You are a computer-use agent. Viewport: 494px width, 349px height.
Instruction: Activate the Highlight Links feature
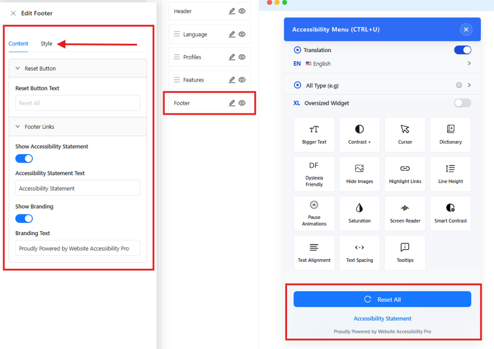point(405,174)
